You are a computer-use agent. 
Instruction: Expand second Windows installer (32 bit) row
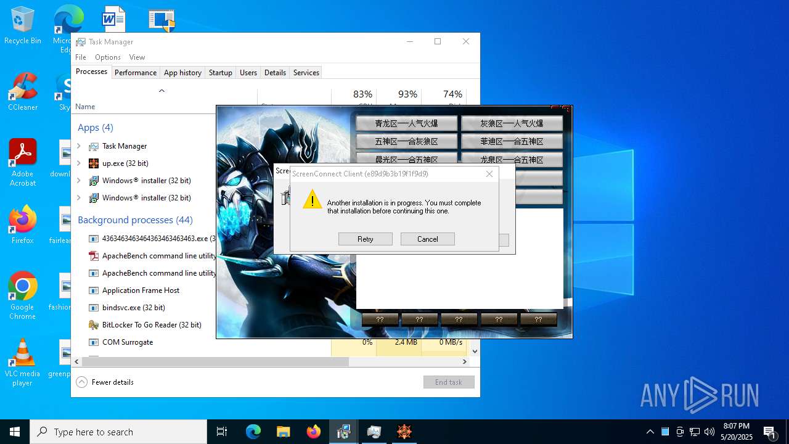click(79, 198)
